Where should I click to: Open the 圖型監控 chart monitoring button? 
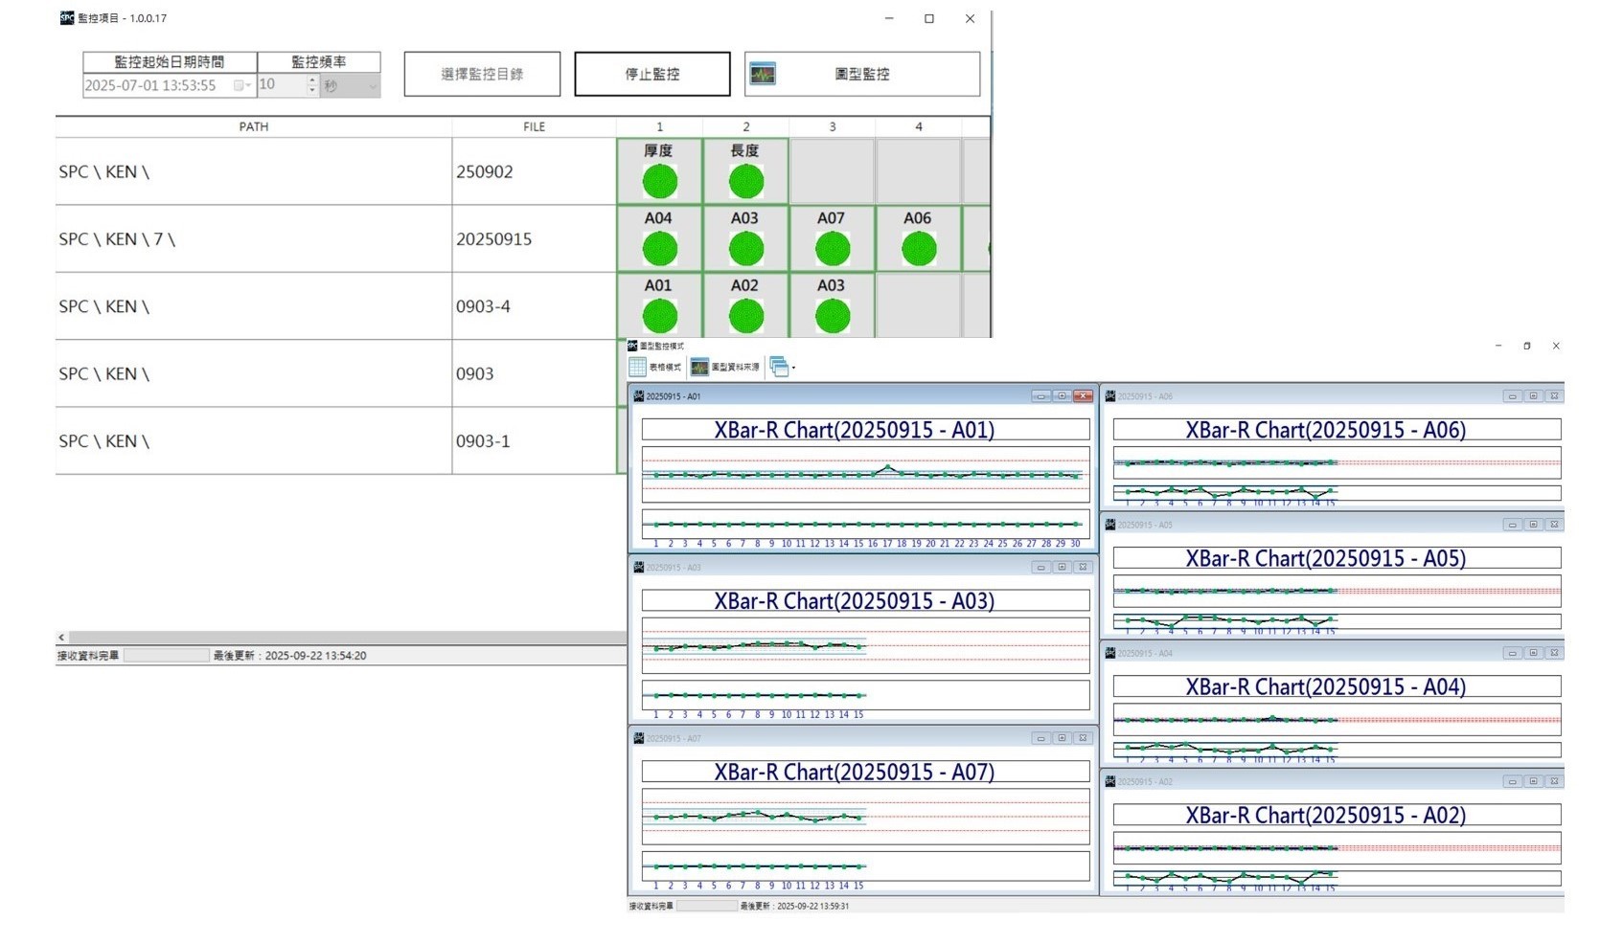tap(861, 75)
